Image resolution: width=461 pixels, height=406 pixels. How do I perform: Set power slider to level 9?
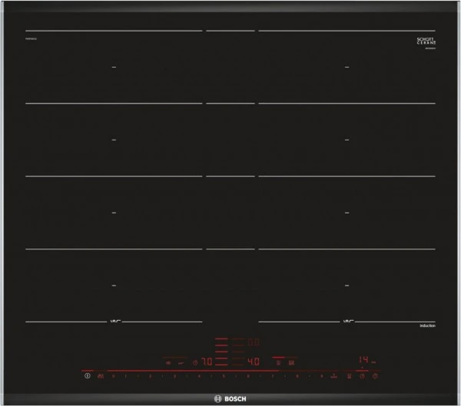coord(321,376)
